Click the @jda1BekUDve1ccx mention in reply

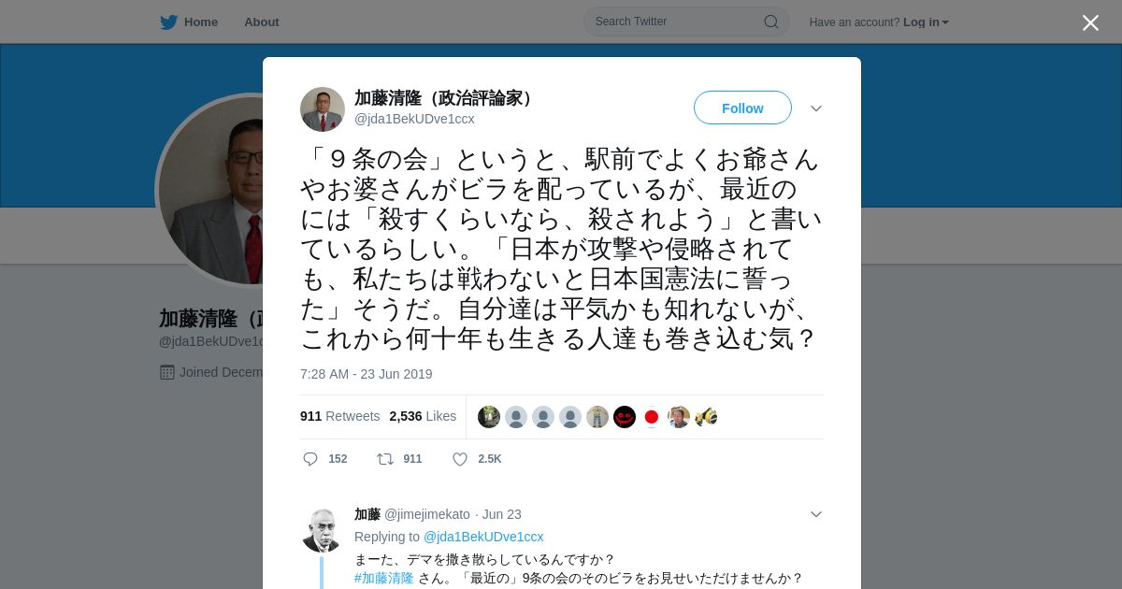click(x=483, y=537)
